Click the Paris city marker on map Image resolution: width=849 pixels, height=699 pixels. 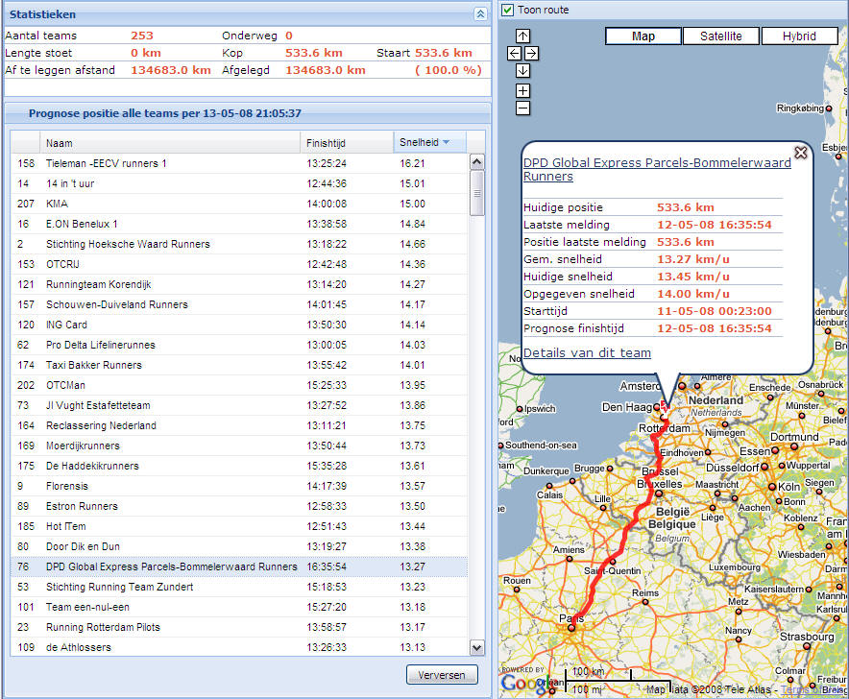(571, 628)
